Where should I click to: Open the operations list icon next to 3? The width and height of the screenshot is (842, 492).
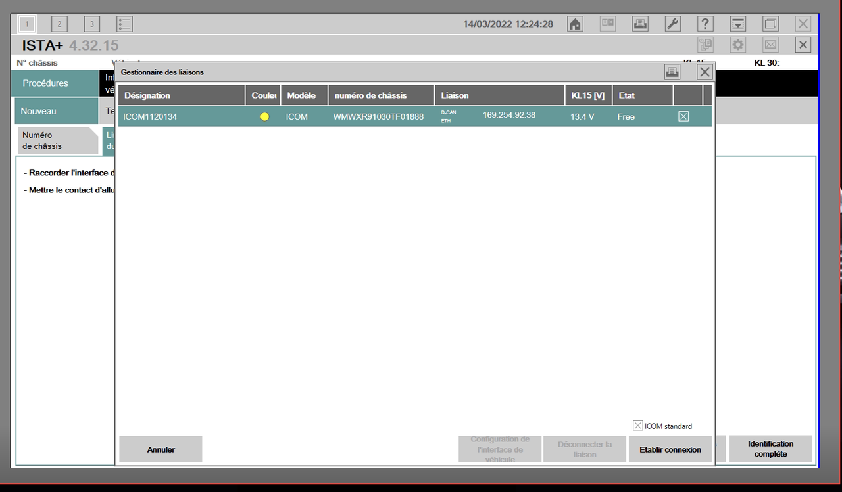124,24
